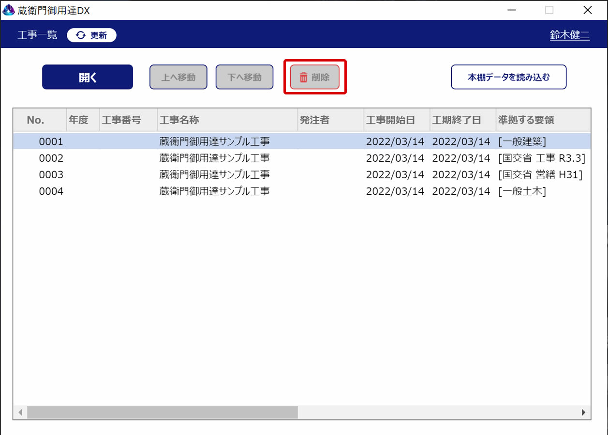The width and height of the screenshot is (608, 435).
Task: Click the 工事番号 column header
Action: (121, 120)
